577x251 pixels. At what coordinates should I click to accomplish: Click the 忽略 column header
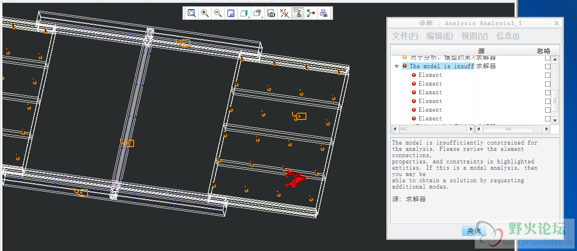coord(544,51)
